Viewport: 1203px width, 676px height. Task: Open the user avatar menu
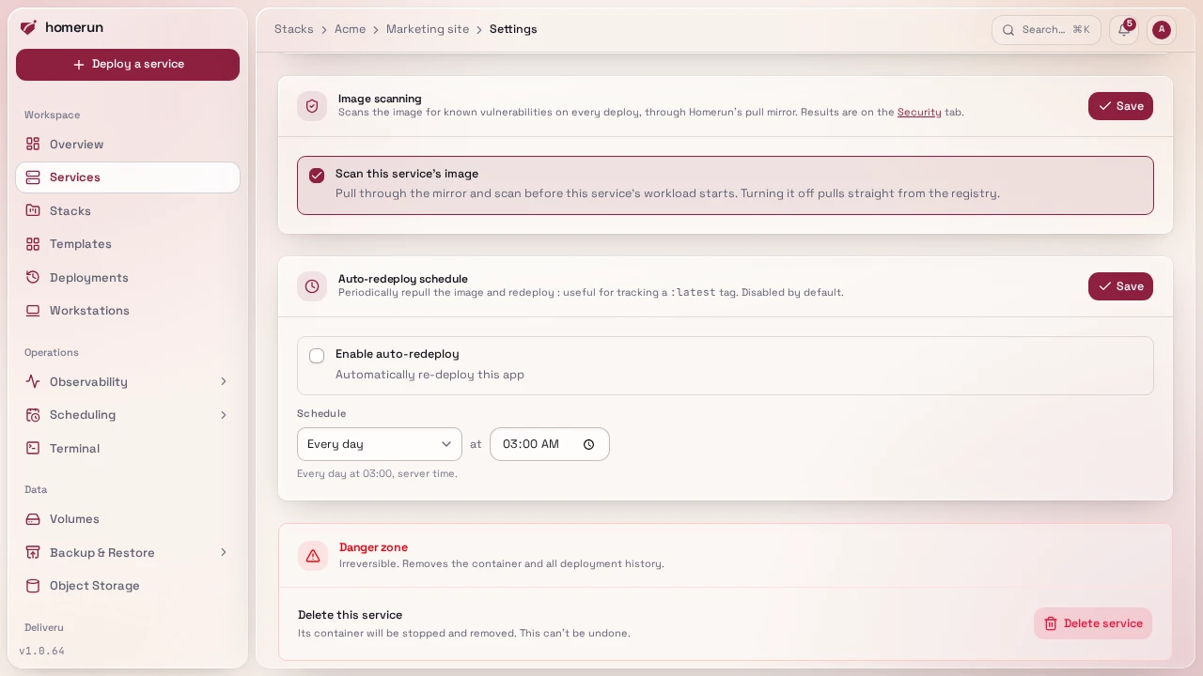click(1162, 30)
